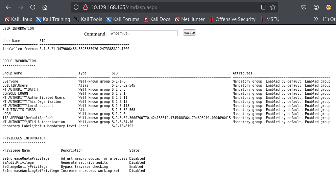
Task: Click the forward navigation arrow
Action: 21,7
